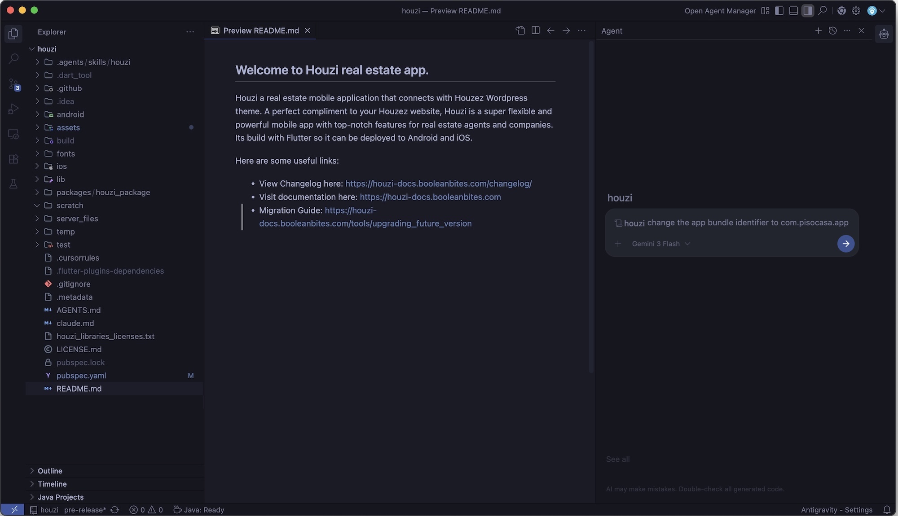This screenshot has height=516, width=898.
Task: Split the editor to the right
Action: click(535, 31)
